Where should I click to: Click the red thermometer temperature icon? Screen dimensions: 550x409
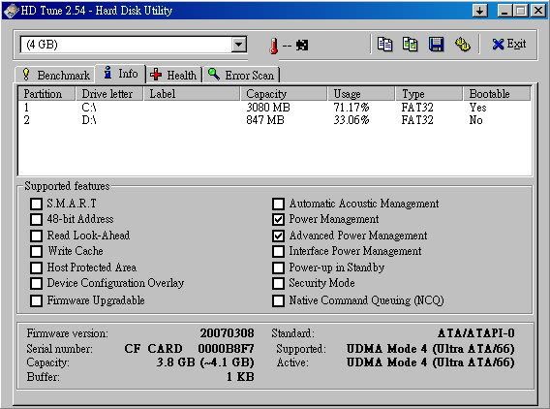[x=274, y=46]
